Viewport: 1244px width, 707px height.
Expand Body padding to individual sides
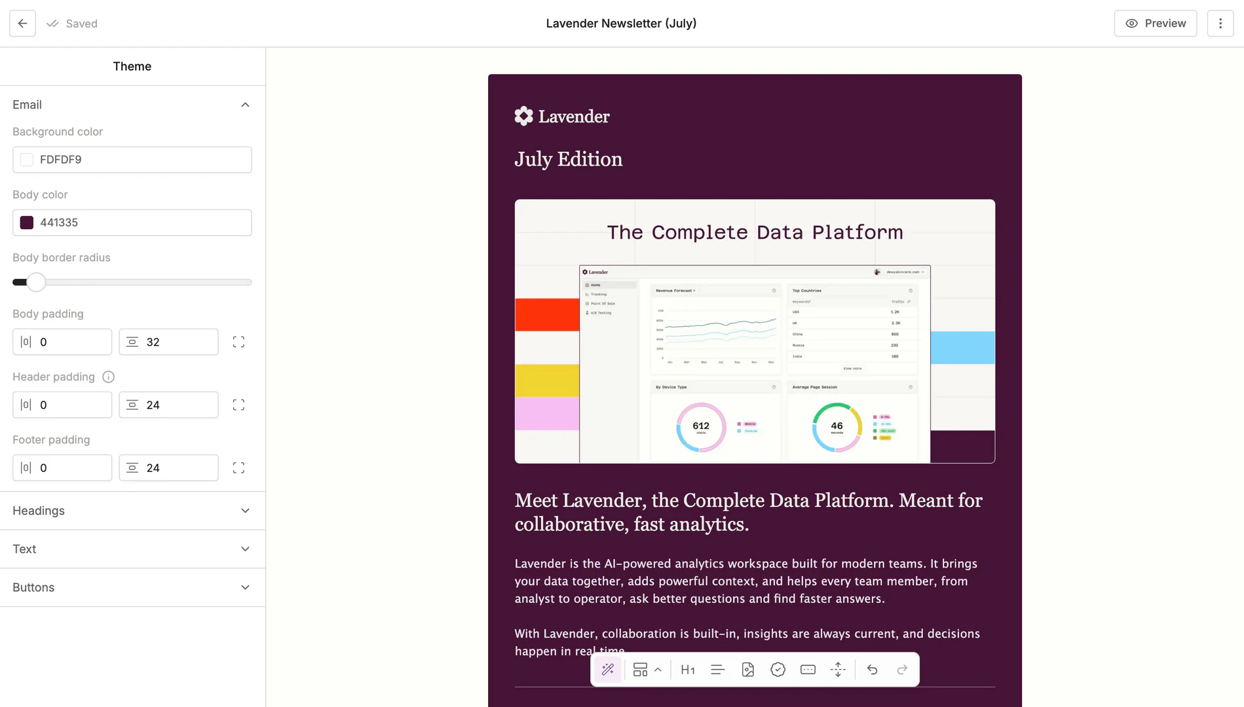pos(238,341)
